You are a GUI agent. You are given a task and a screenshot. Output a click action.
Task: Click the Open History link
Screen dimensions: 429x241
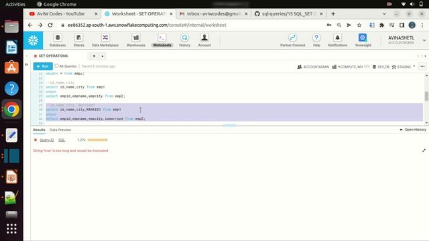pos(413,130)
